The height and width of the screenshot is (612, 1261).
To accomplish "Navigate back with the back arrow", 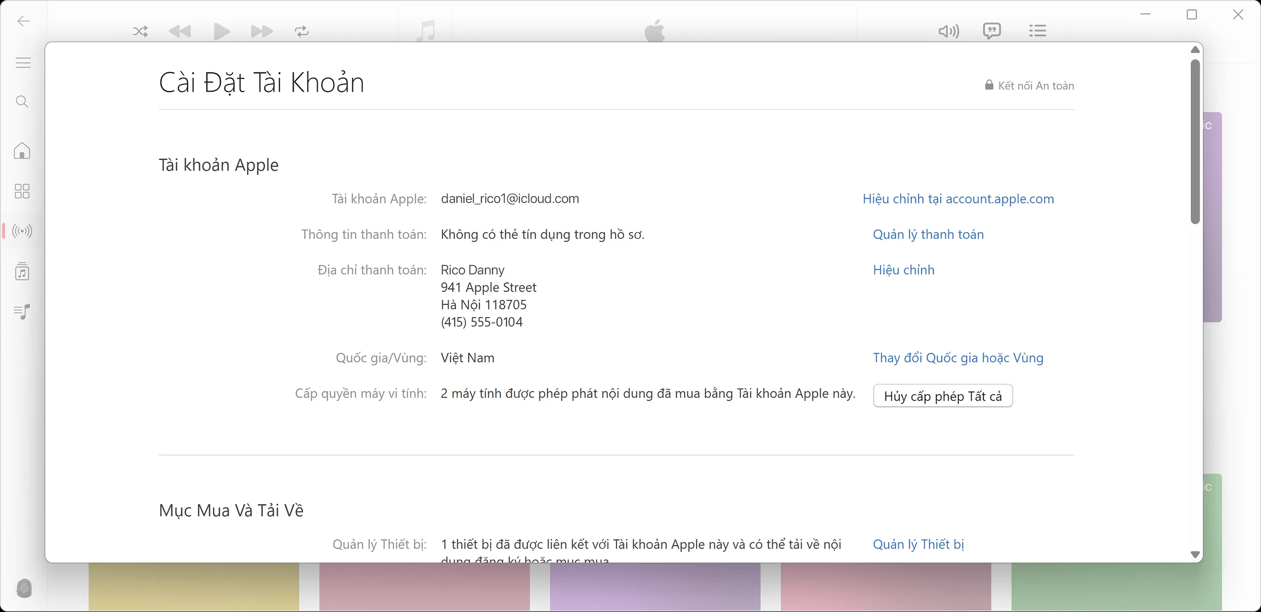I will (22, 21).
